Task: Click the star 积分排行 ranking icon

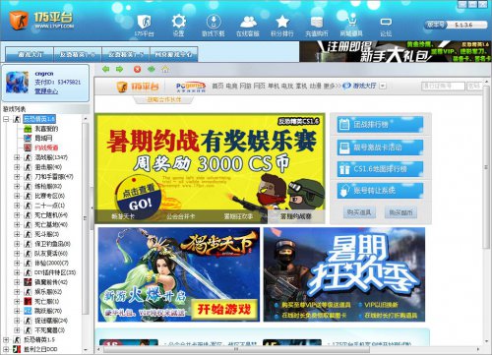Action: 282,22
